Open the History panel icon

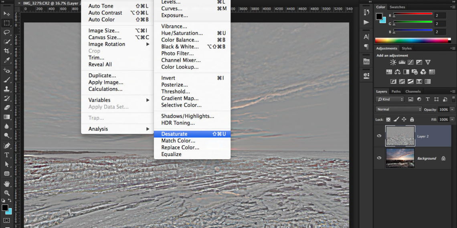point(366,12)
